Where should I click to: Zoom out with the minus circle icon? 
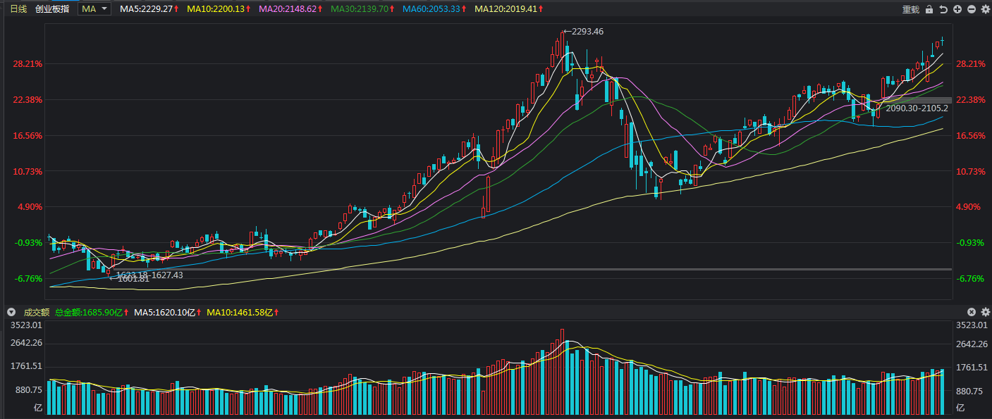(972, 9)
